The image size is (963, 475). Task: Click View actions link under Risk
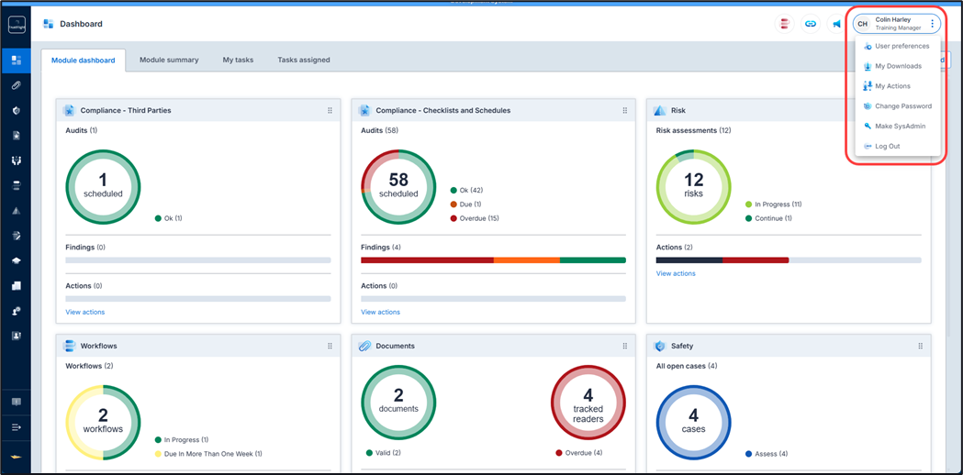(676, 274)
